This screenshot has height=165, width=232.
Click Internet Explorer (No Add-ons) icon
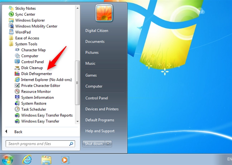coord(17,79)
